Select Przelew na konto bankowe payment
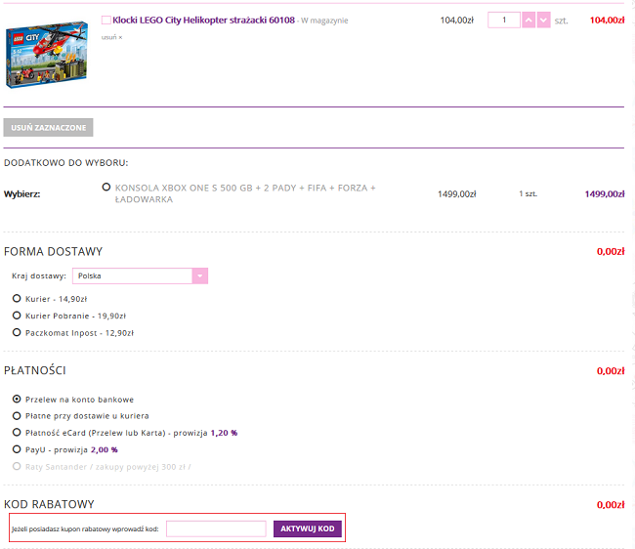 coord(17,400)
